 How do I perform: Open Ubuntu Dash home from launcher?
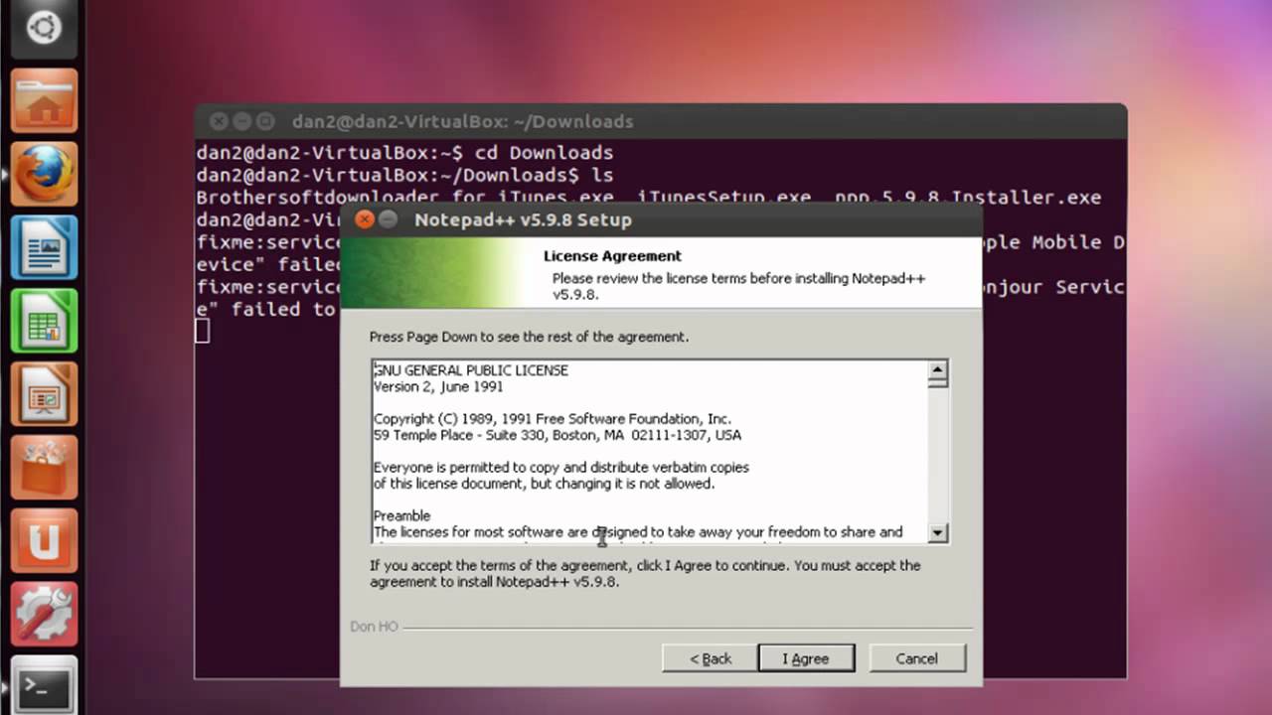[44, 28]
